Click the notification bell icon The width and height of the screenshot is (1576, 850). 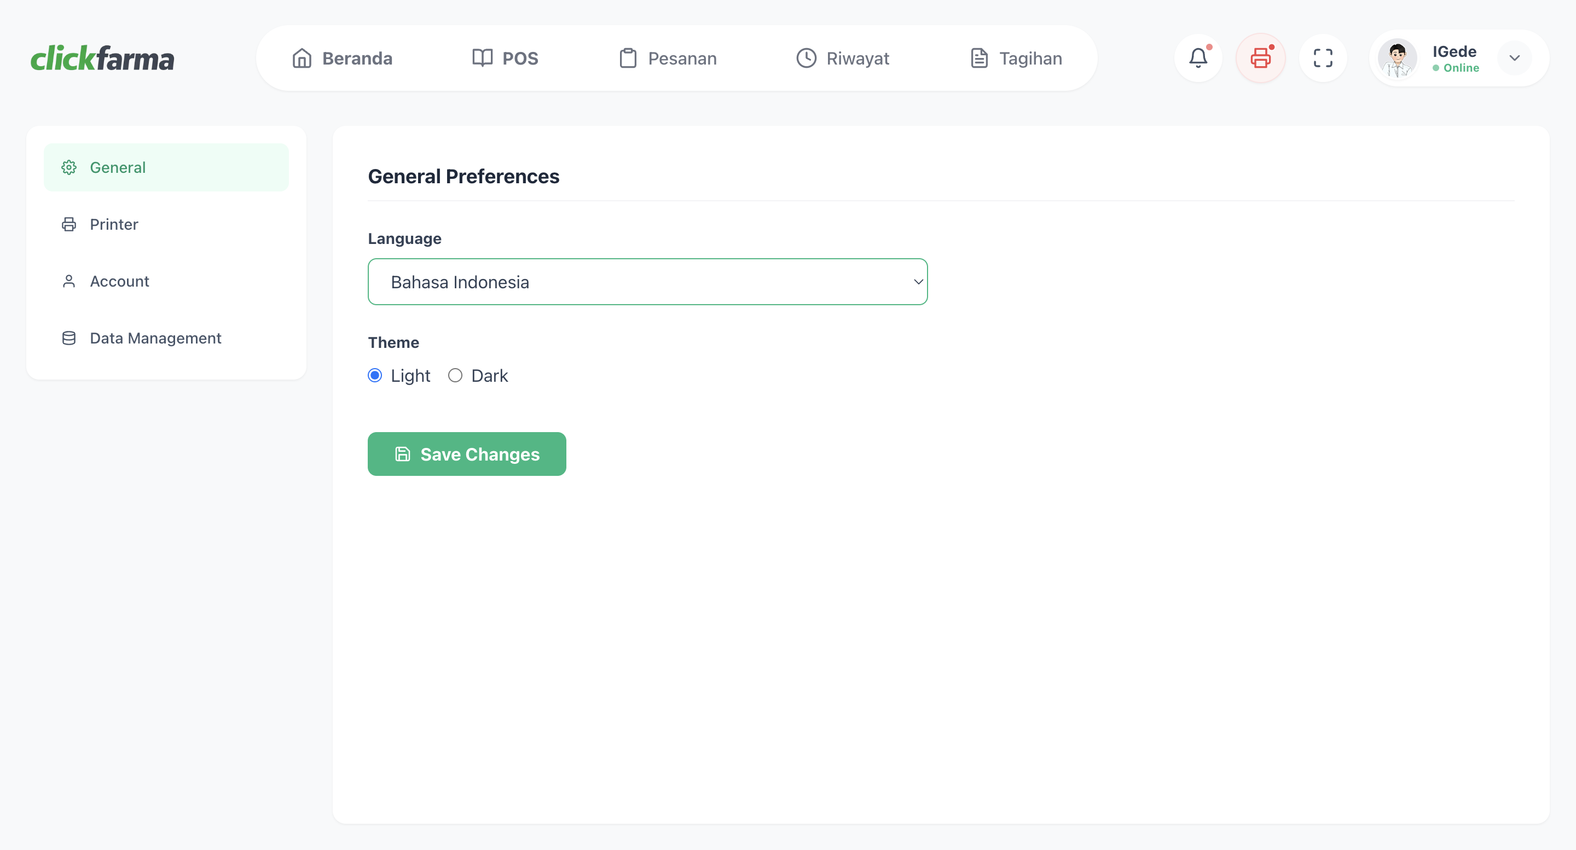[x=1198, y=58]
